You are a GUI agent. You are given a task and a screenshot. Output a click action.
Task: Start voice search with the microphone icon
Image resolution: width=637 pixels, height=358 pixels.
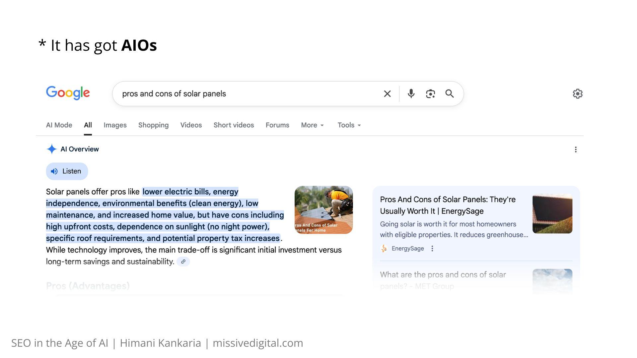click(411, 94)
